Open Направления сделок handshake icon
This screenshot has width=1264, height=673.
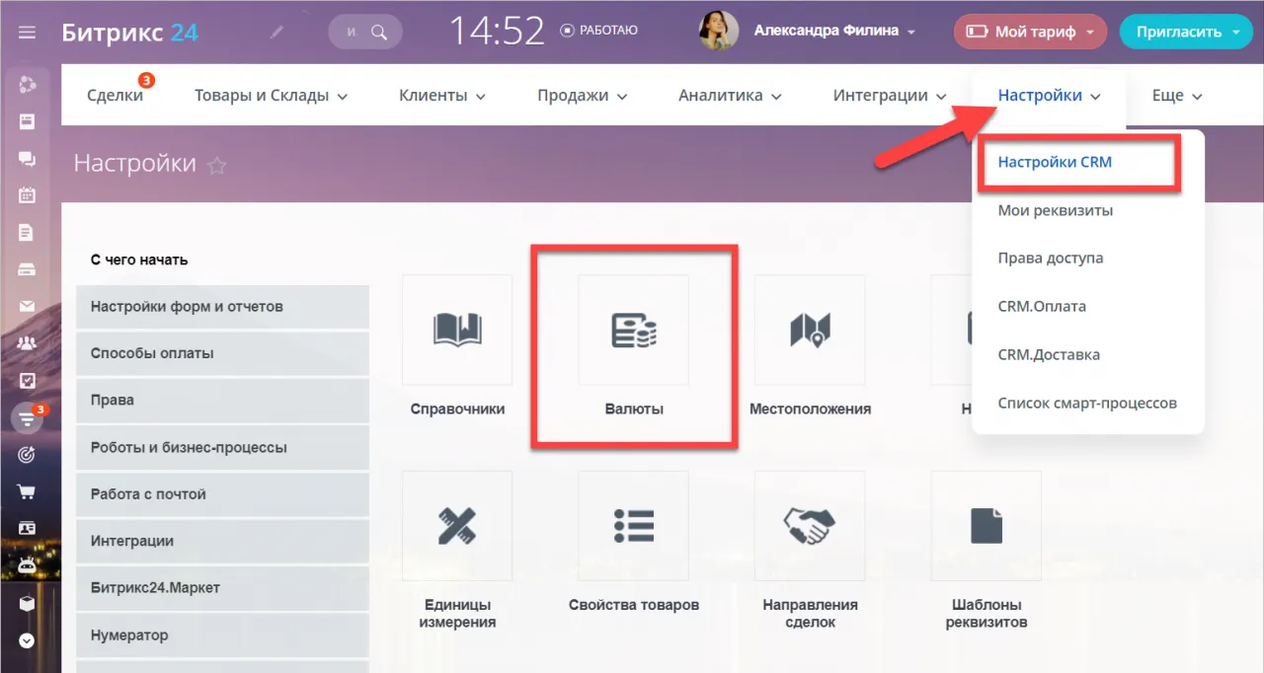click(x=810, y=526)
